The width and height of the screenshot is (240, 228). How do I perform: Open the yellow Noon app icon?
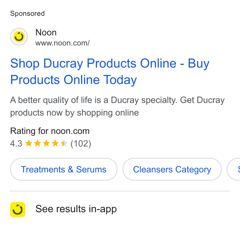click(x=18, y=210)
